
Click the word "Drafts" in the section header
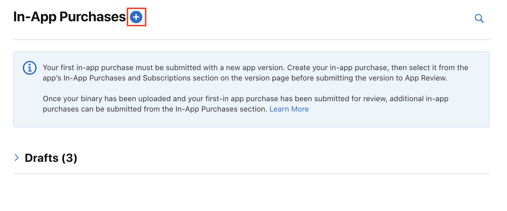pos(42,158)
